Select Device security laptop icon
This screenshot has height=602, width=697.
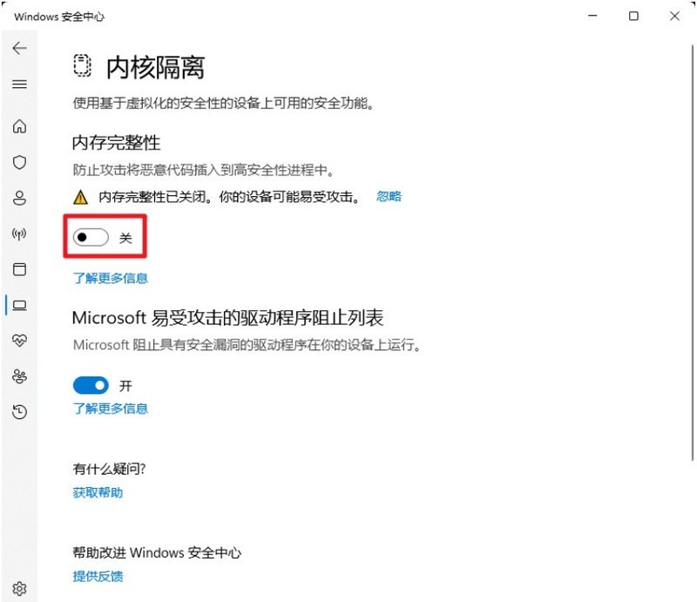pyautogui.click(x=19, y=305)
